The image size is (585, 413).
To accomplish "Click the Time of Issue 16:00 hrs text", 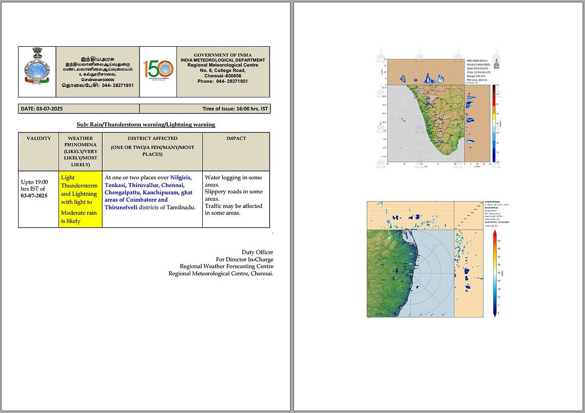I will point(235,109).
